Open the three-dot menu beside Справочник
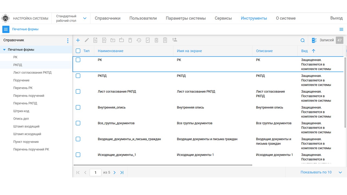Screen dimensions: 347x195 click(68, 41)
